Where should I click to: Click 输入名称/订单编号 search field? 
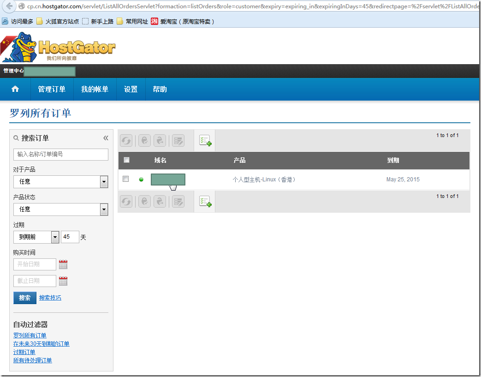61,155
